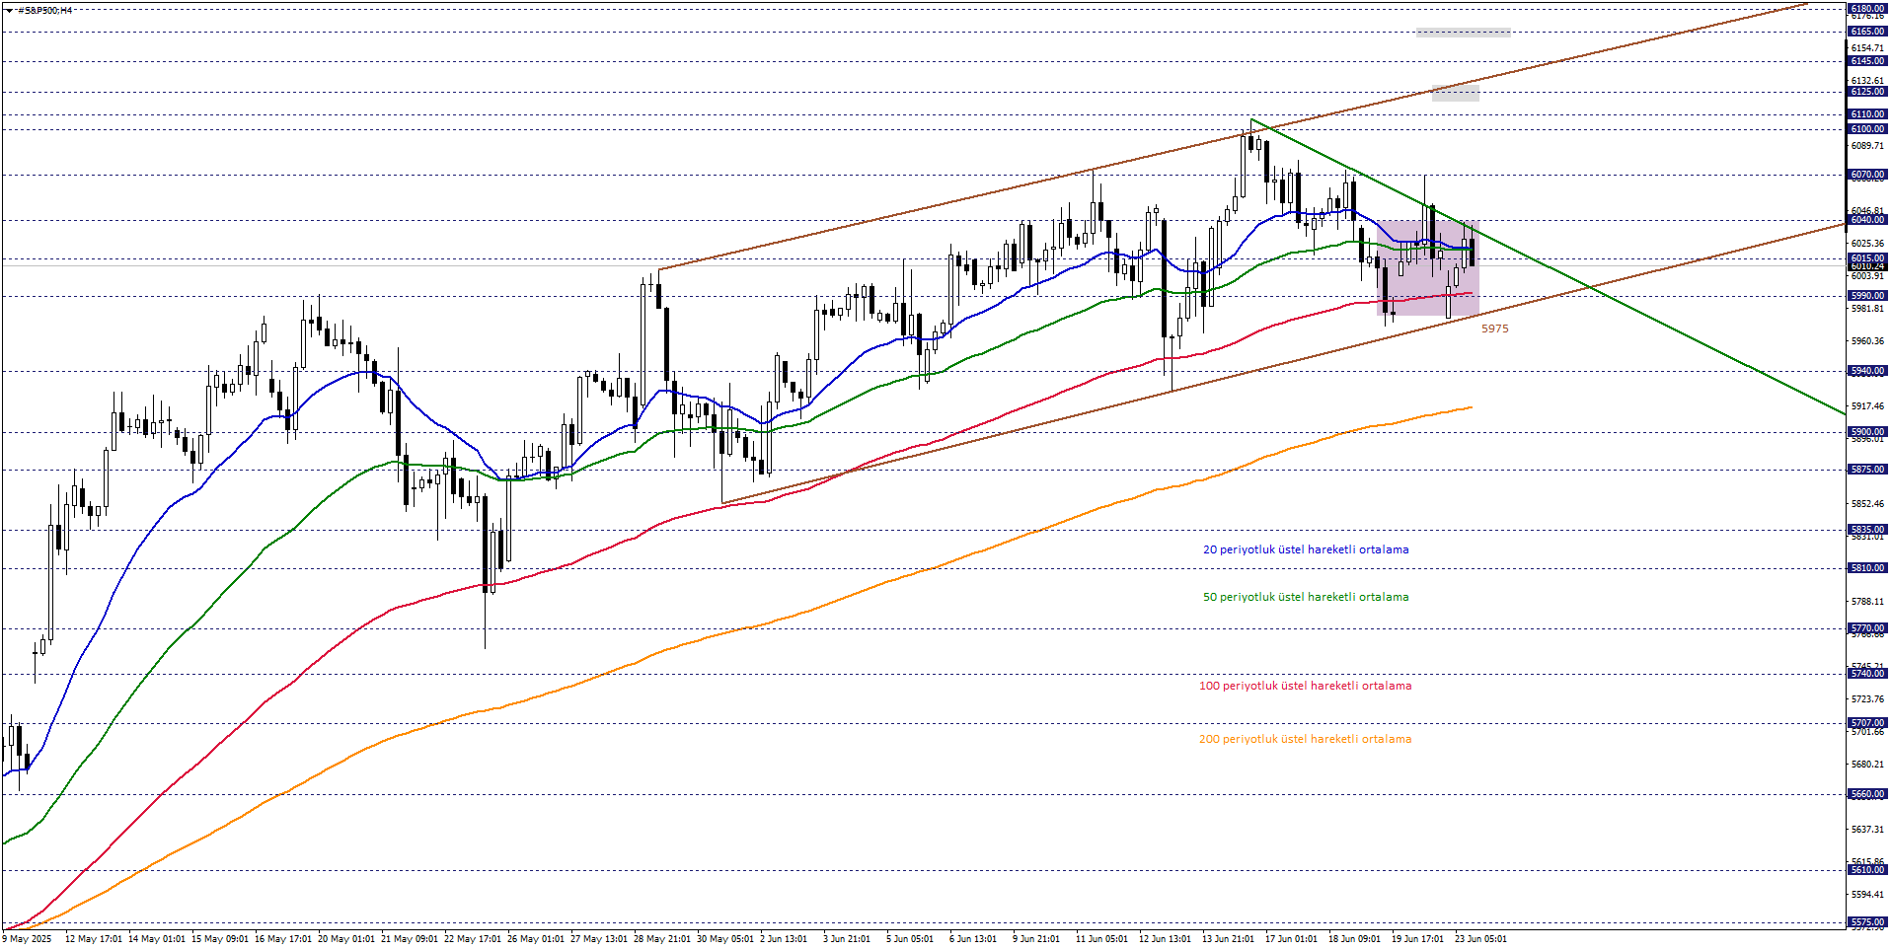Click the '26 May 01:01' time axis label

pos(536,939)
